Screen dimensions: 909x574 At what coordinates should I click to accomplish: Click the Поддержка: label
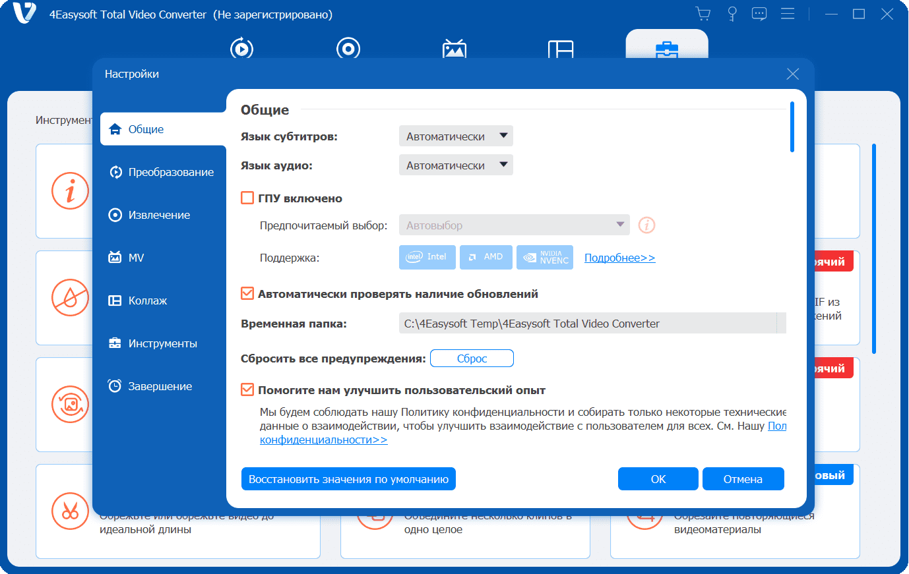click(x=290, y=258)
